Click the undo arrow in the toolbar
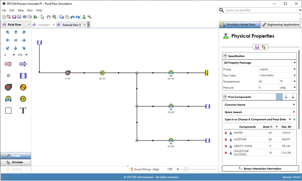This screenshot has height=181, width=302. tap(73, 17)
